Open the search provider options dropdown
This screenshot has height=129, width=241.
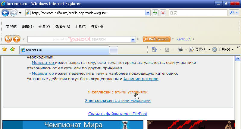(x=237, y=13)
